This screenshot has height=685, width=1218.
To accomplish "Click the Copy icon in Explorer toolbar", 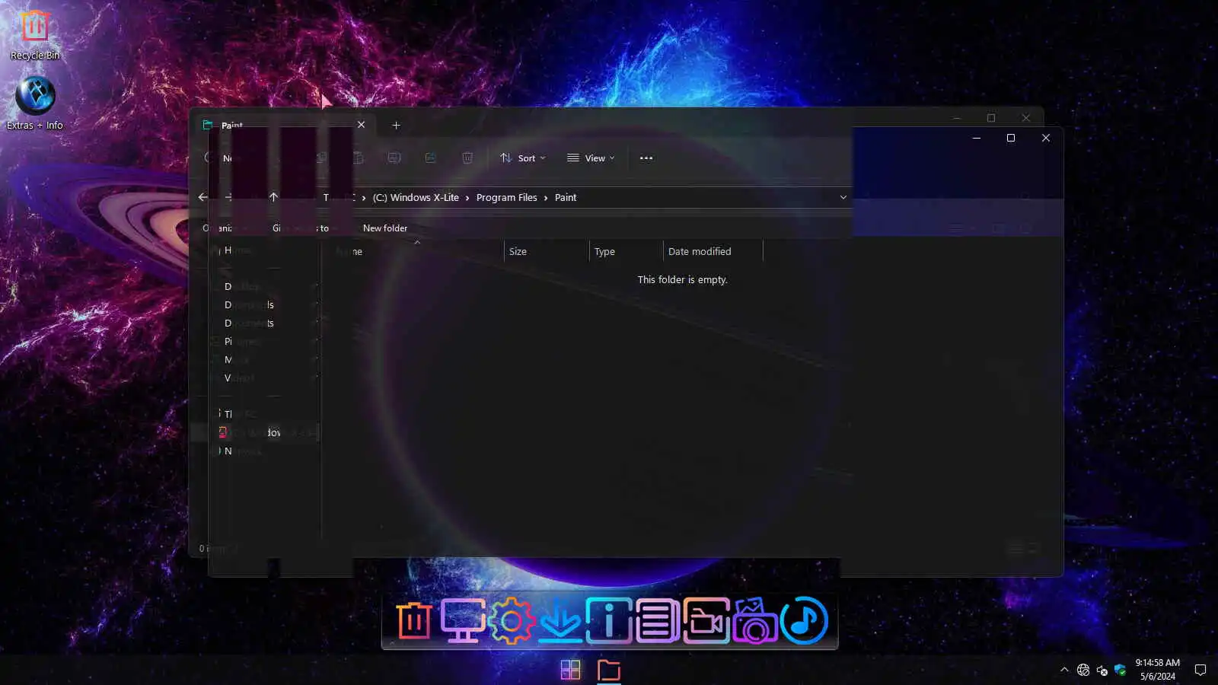I will (321, 158).
